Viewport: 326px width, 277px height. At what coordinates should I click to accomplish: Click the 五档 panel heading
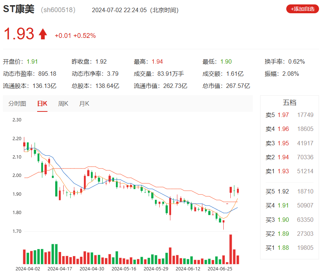(x=290, y=102)
